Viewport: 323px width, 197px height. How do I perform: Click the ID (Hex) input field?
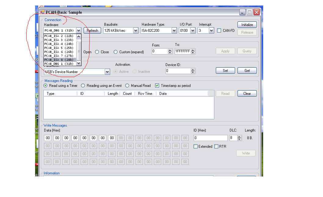[x=211, y=138]
